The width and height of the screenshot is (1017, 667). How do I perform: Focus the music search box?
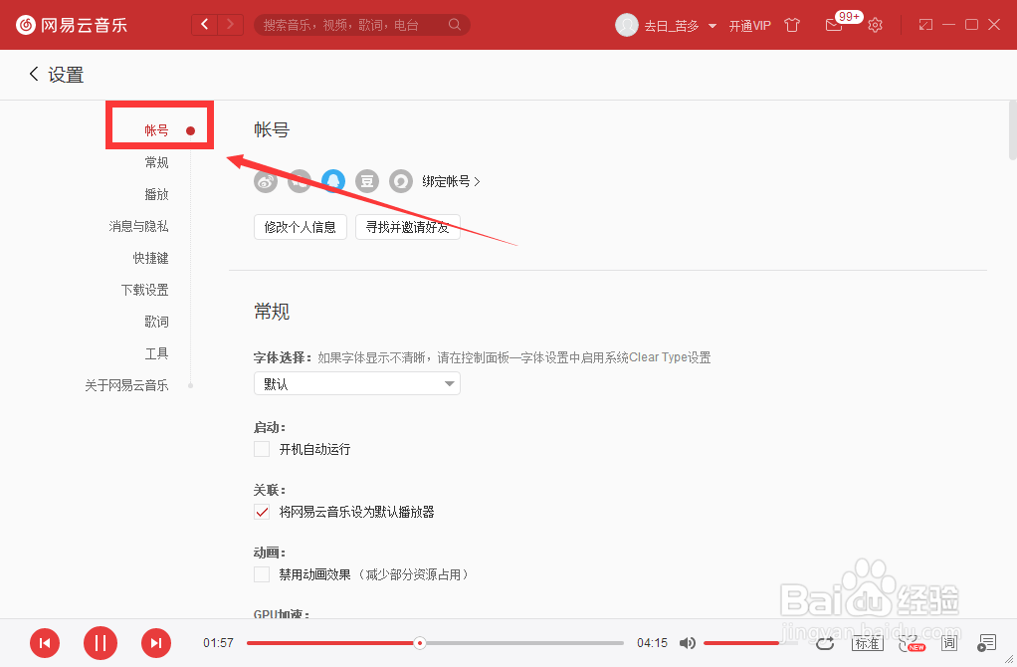click(x=362, y=25)
